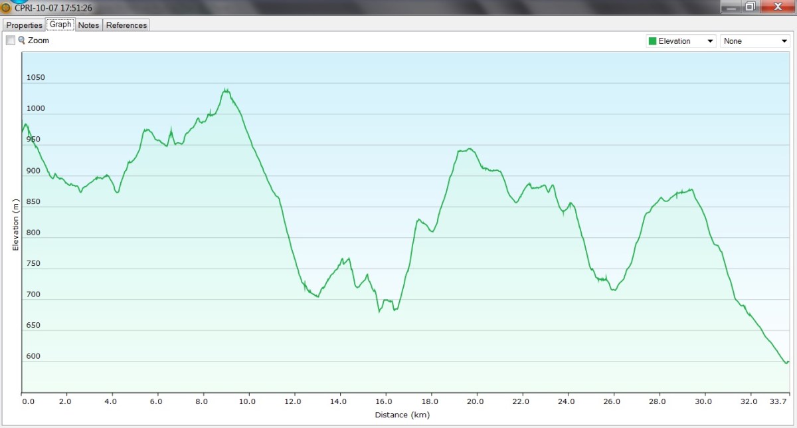Enable the Zoom checkbox

[x=10, y=41]
